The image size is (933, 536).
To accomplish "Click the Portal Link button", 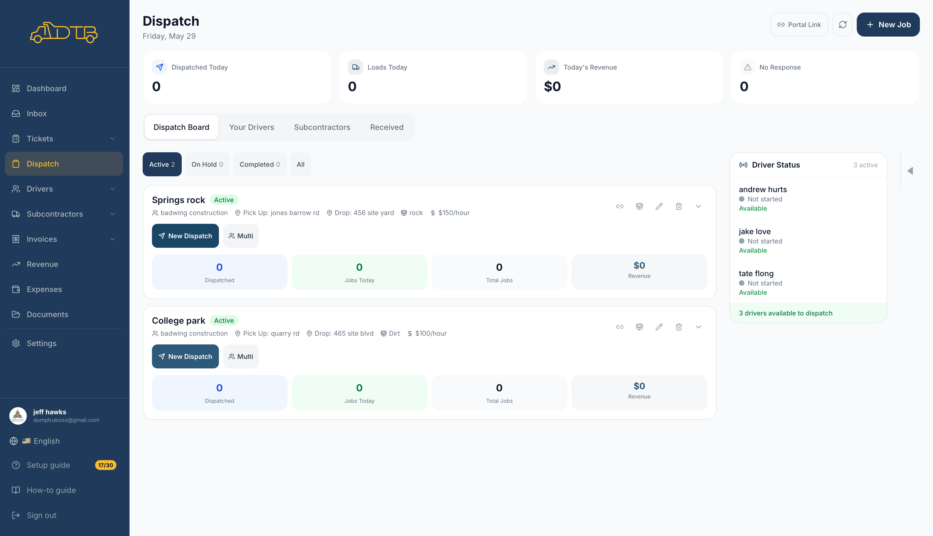I will (799, 25).
